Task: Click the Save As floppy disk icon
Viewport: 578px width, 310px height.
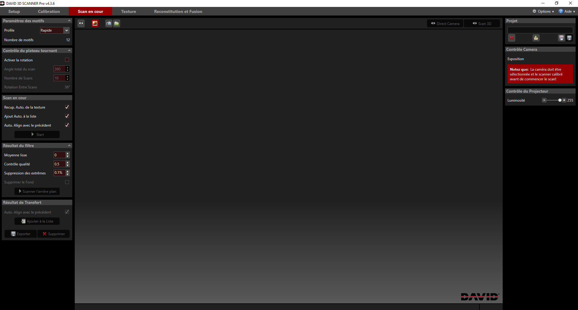Action: tap(561, 38)
